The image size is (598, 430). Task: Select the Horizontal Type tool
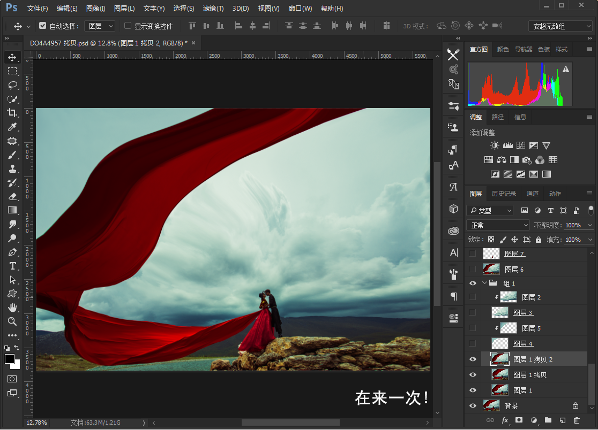coord(12,266)
